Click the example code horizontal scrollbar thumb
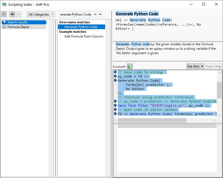This screenshot has width=223, height=178. (152, 121)
